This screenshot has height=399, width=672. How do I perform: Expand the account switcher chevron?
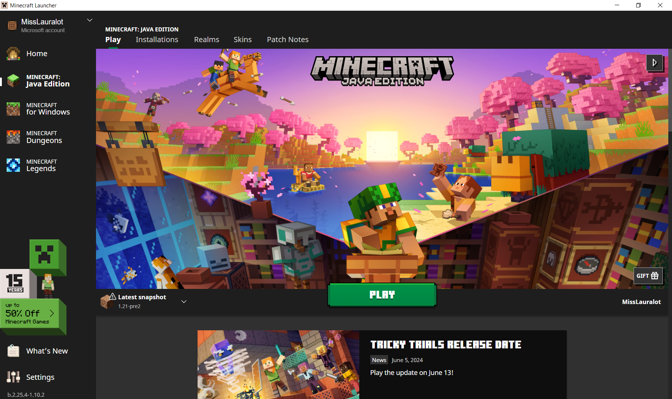pyautogui.click(x=89, y=20)
